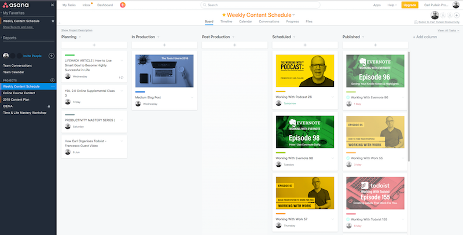This screenshot has width=463, height=235.
Task: Open Apps link in top bar
Action: click(x=377, y=5)
